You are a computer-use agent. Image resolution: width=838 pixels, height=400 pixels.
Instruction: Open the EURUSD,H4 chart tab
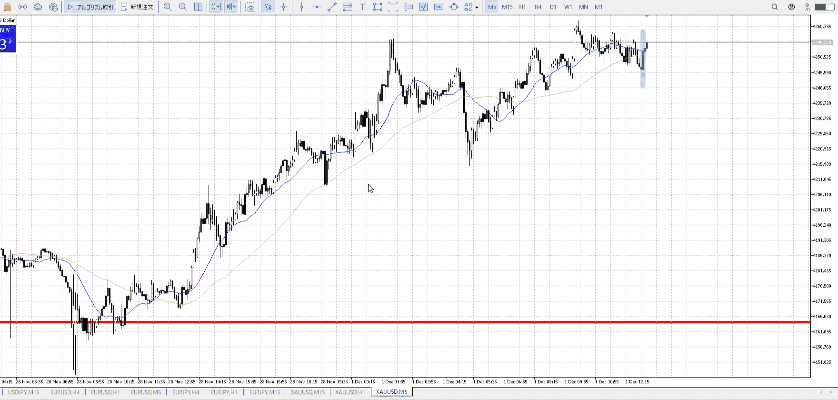click(x=65, y=392)
